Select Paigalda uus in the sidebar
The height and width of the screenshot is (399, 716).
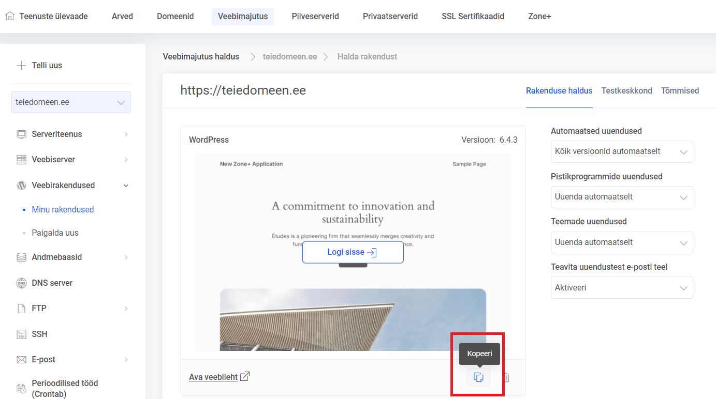point(55,233)
